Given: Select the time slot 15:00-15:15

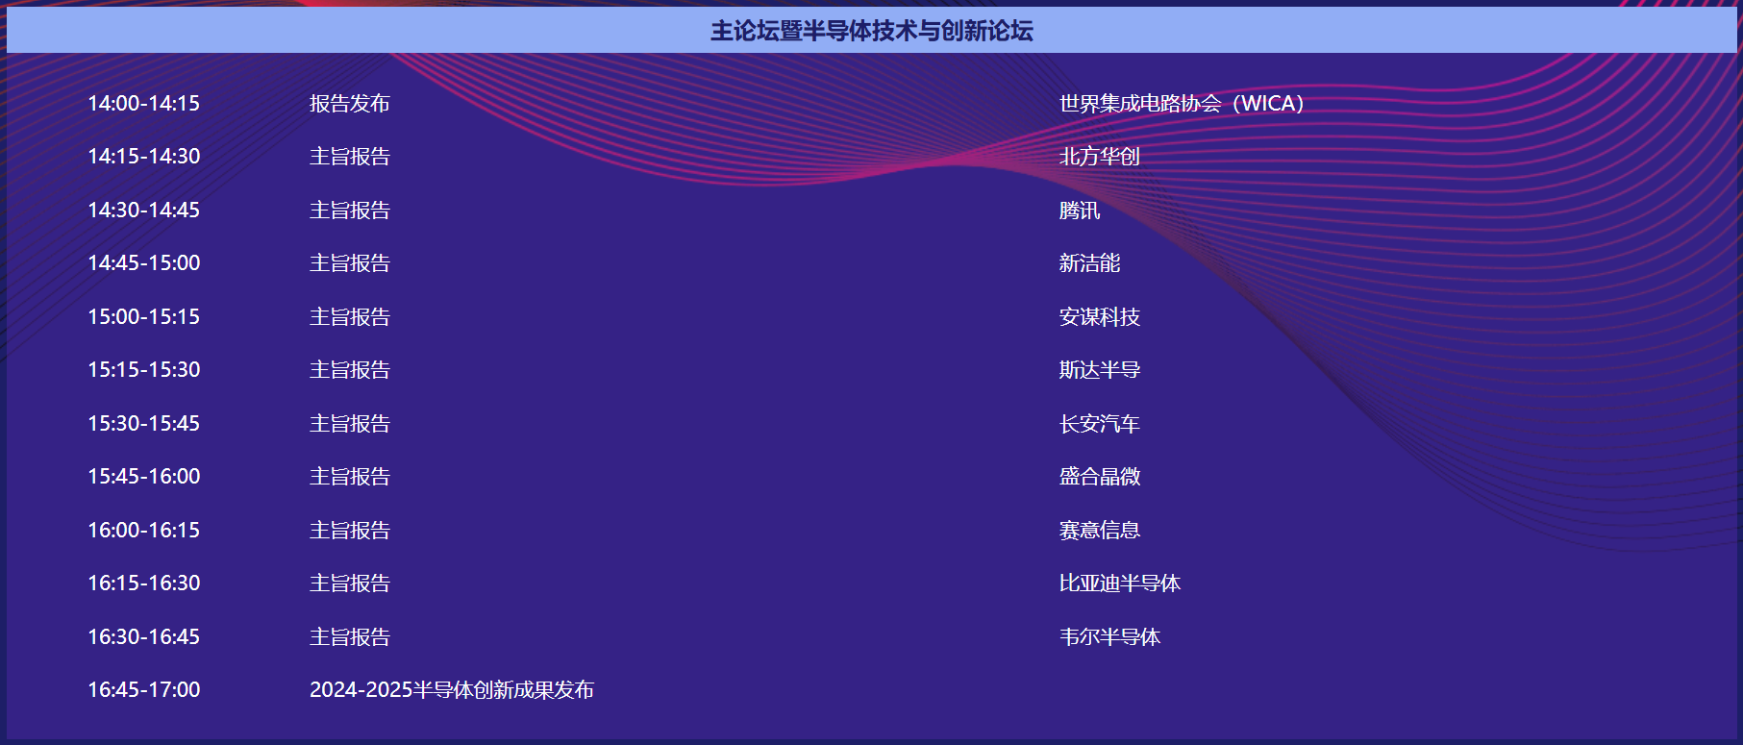Looking at the screenshot, I should click(x=143, y=316).
